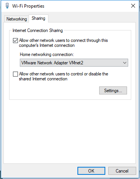The height and width of the screenshot is (179, 140).
Task: Dismiss the dialog with Cancel
Action: [x=122, y=171]
